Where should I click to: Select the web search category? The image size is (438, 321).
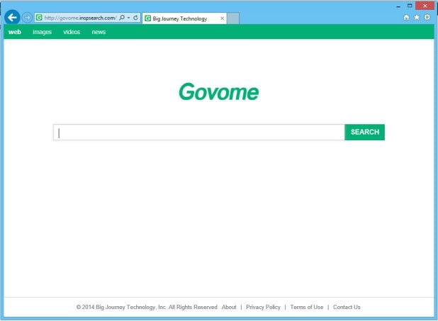15,32
